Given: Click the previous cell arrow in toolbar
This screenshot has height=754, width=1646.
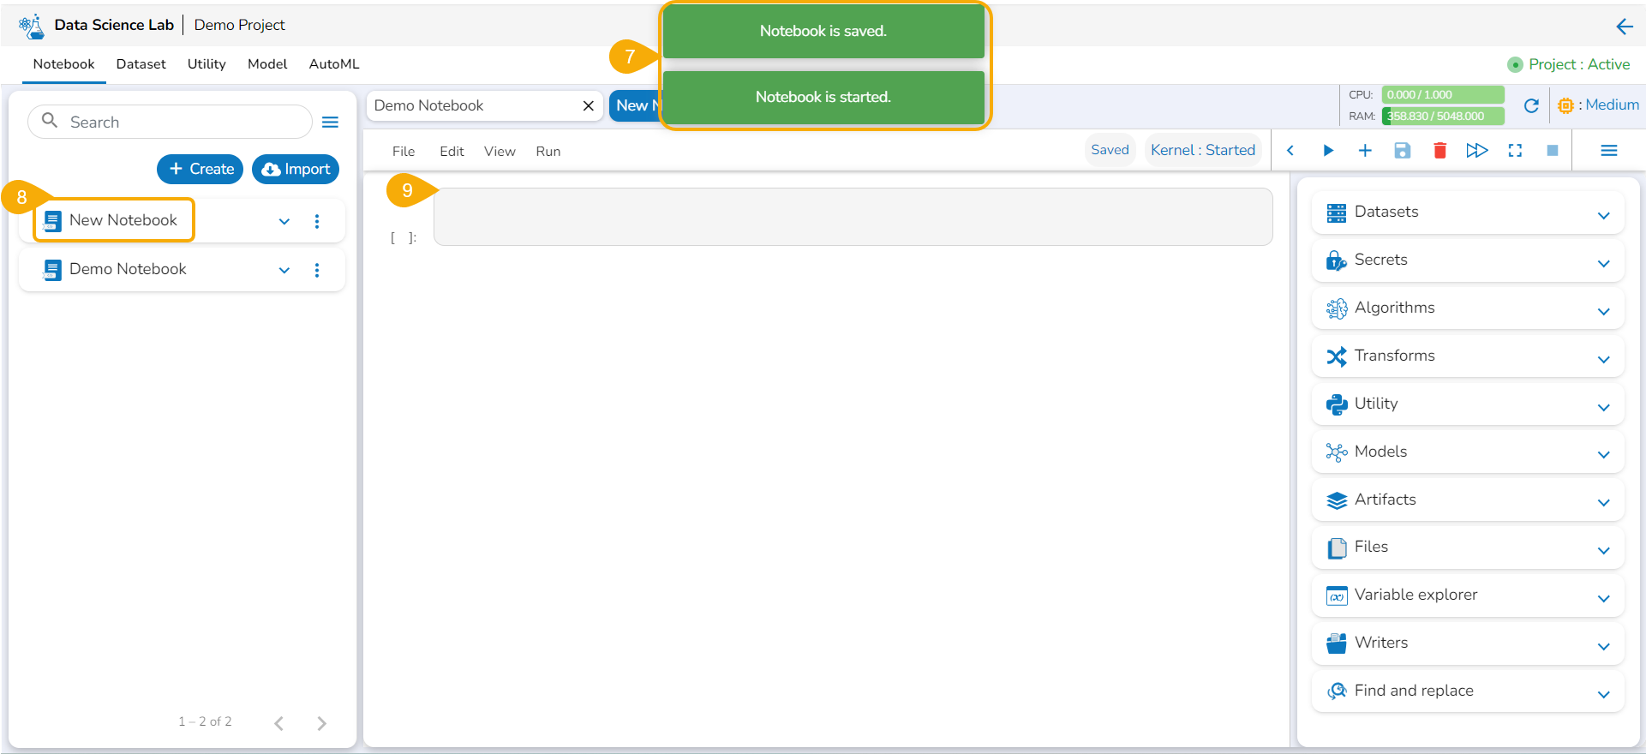Looking at the screenshot, I should pyautogui.click(x=1290, y=151).
